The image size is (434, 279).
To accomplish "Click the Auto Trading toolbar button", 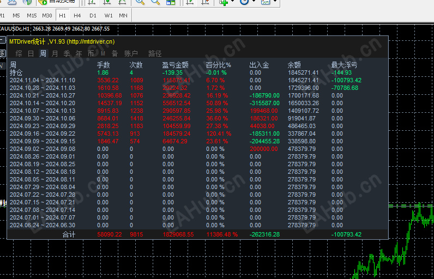I will [58, 2].
